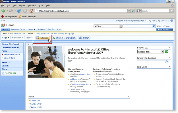Click the welcome photo of two people

tap(46, 62)
